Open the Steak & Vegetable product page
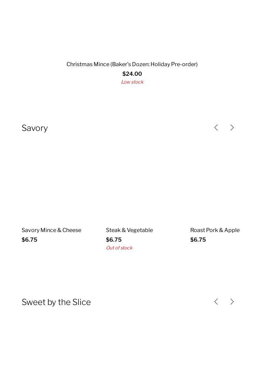 click(x=129, y=230)
